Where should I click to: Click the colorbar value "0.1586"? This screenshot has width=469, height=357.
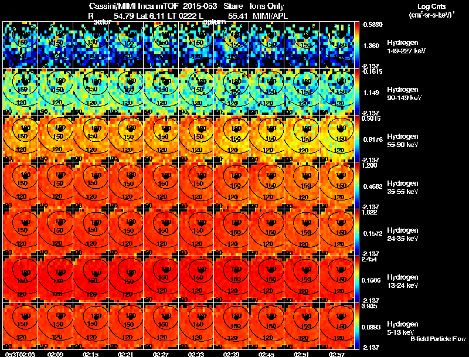pyautogui.click(x=371, y=280)
